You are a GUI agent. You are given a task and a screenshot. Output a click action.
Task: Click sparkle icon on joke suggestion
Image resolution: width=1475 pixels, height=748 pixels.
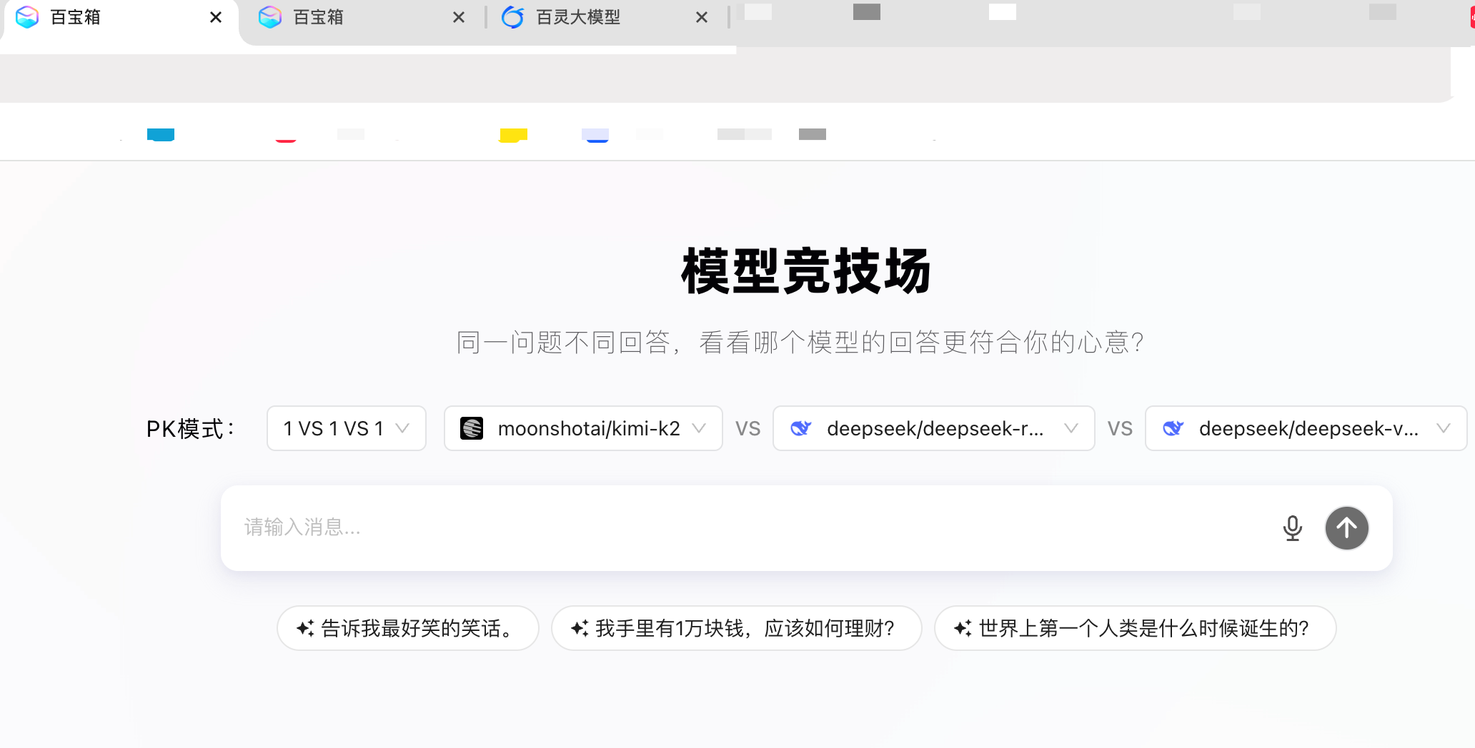click(305, 628)
